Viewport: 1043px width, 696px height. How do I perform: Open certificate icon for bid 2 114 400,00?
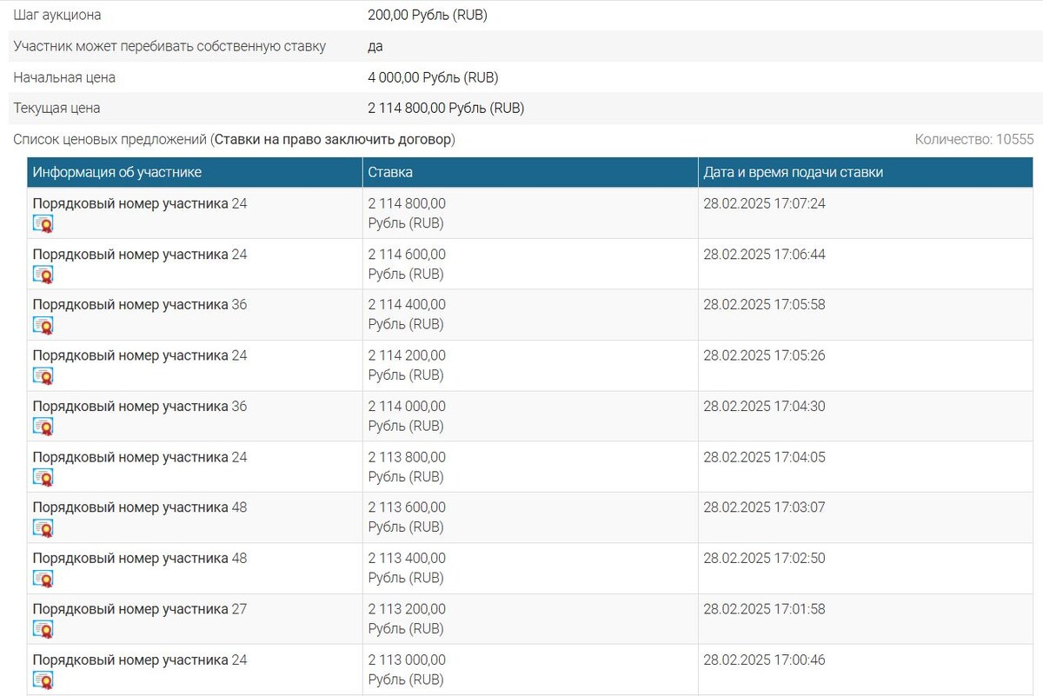[43, 325]
